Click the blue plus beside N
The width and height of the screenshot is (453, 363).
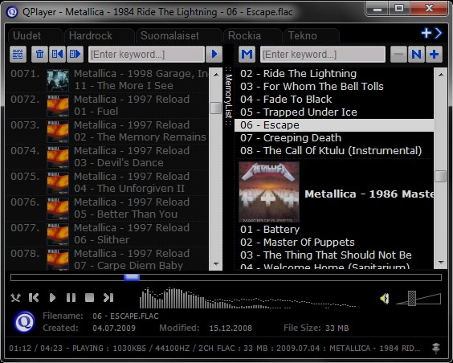coord(434,54)
